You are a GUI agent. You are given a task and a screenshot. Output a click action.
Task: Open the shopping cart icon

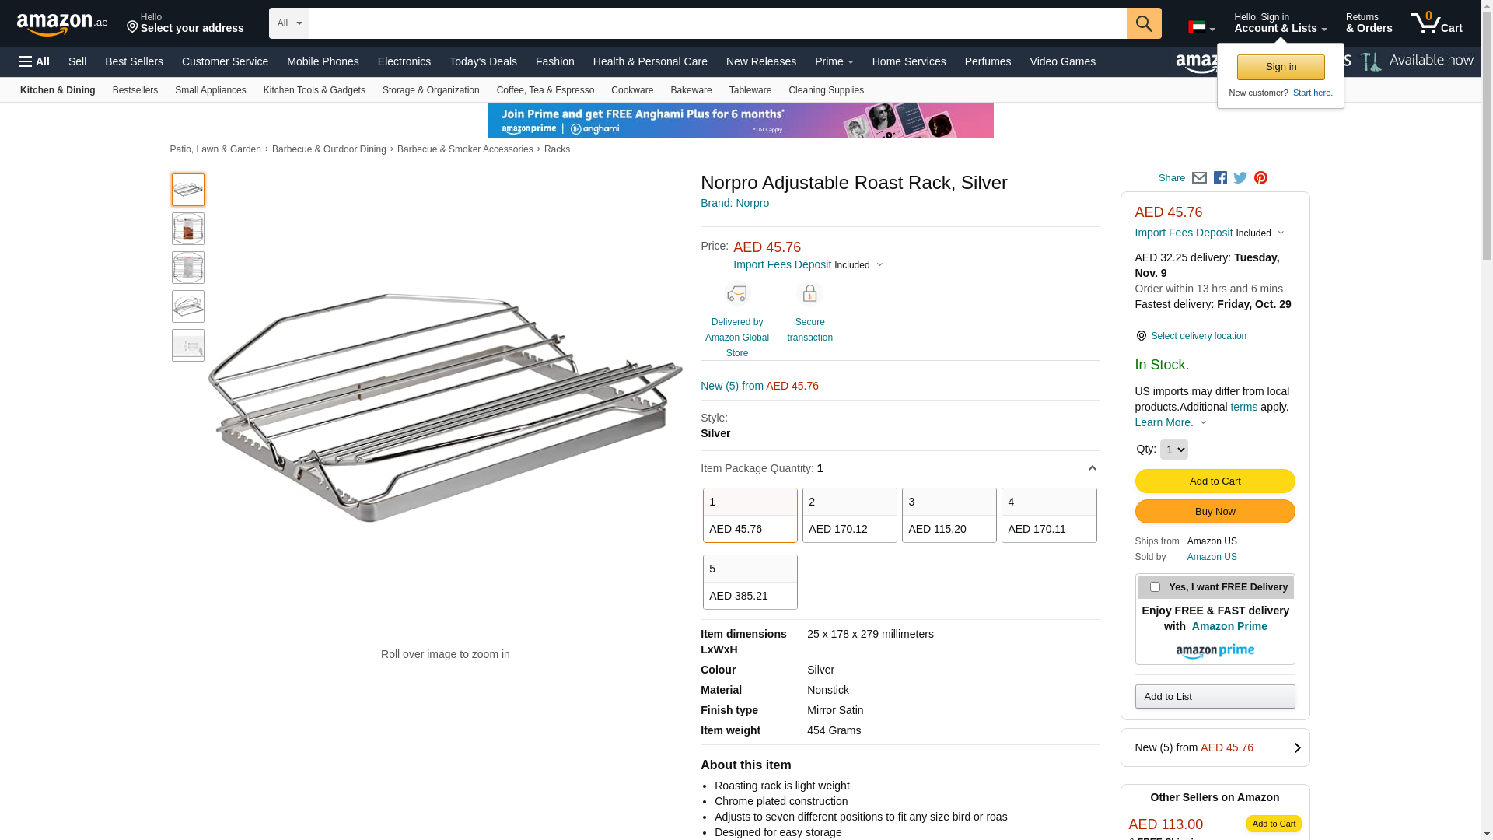click(1436, 23)
